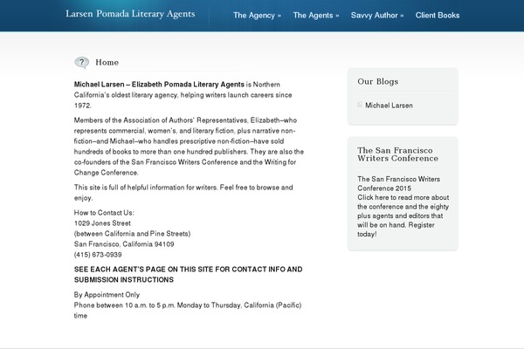Screen dimensions: 524x349
Task: Open The San Francisco Writers Conference 2015 link
Action: 399,184
